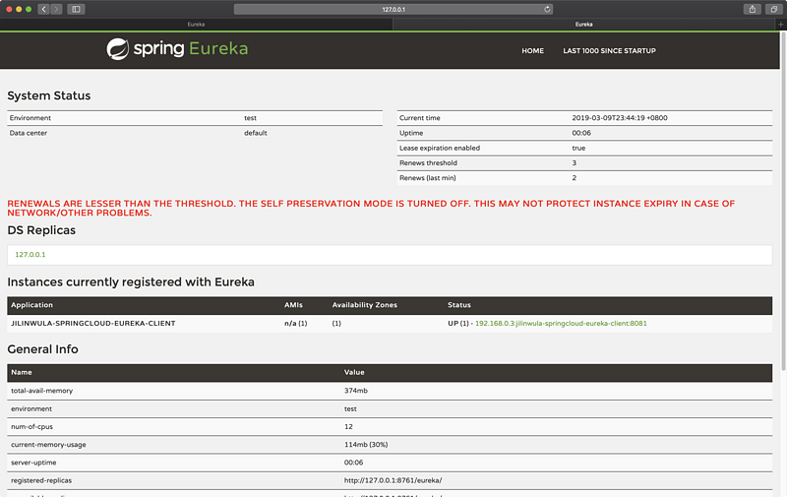Click the Lease expiration enabled true value
This screenshot has height=497, width=787.
[x=578, y=148]
